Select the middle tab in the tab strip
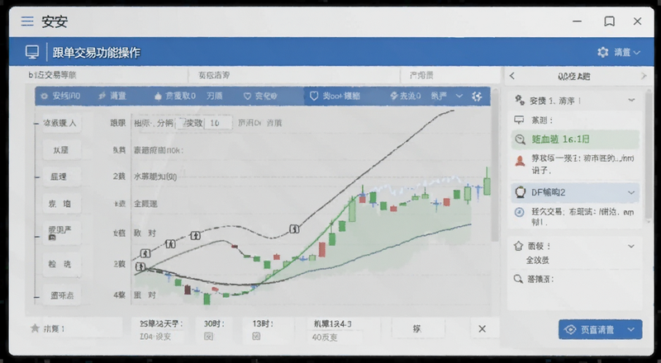The height and width of the screenshot is (363, 661). (214, 75)
